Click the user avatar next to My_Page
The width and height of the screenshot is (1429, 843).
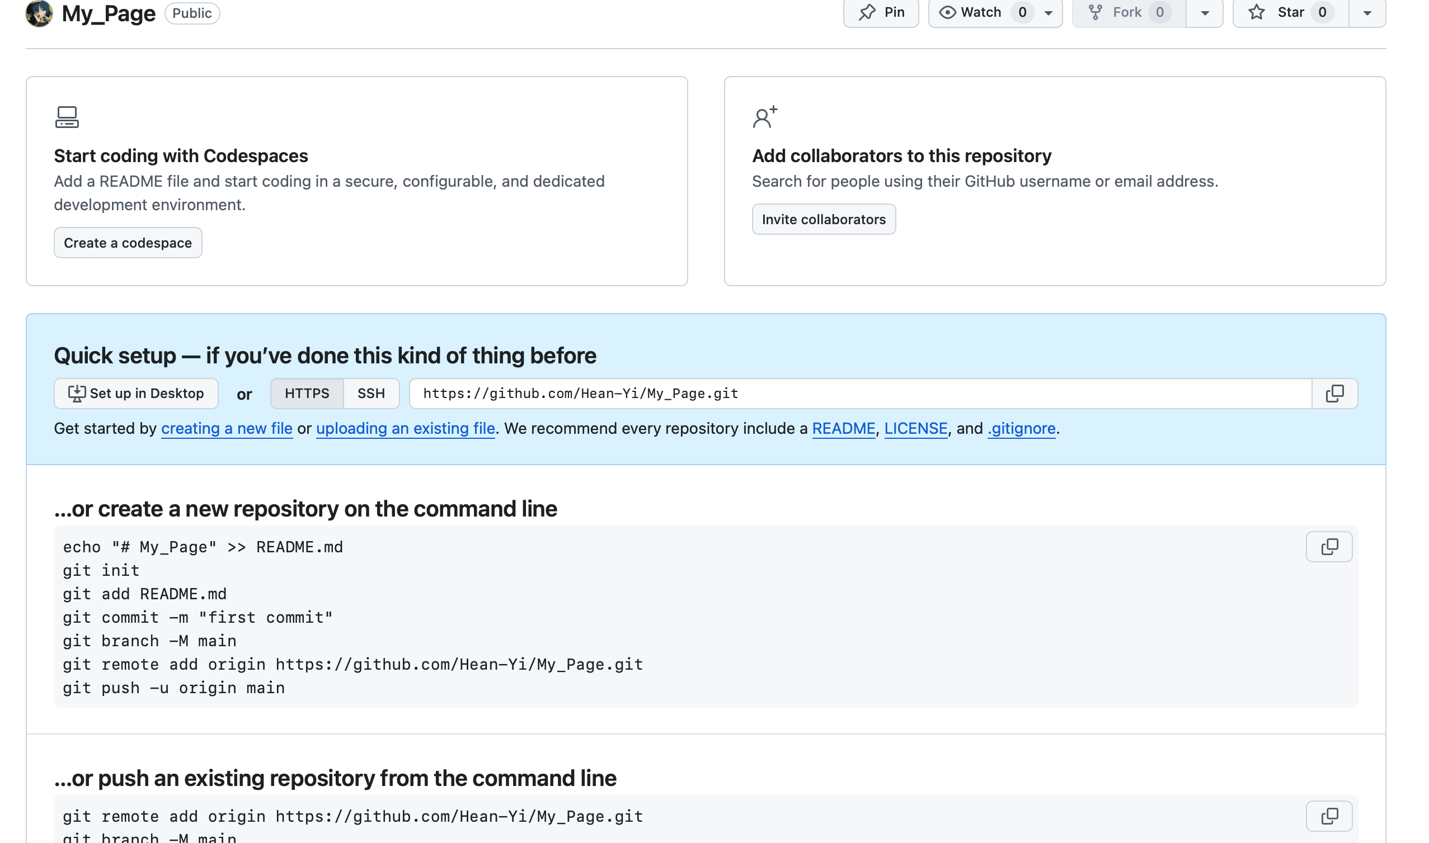click(x=39, y=12)
